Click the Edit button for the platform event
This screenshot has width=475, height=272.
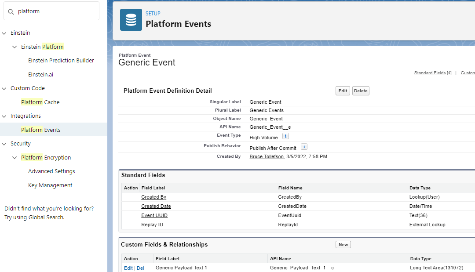pyautogui.click(x=343, y=91)
